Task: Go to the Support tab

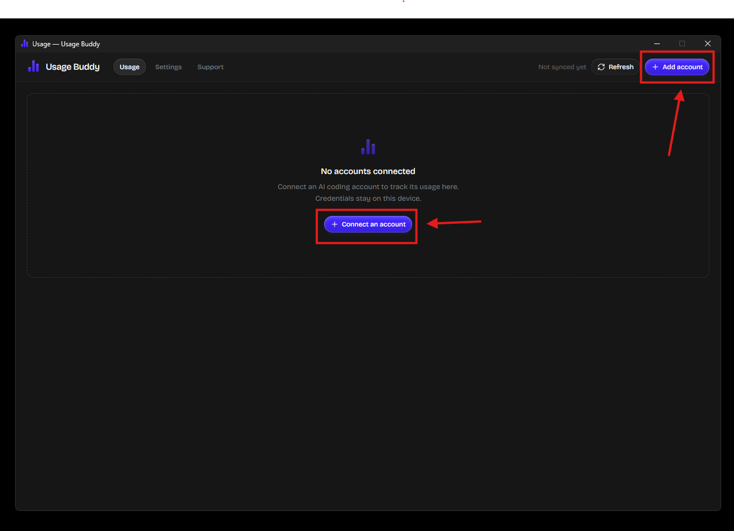Action: coord(210,67)
